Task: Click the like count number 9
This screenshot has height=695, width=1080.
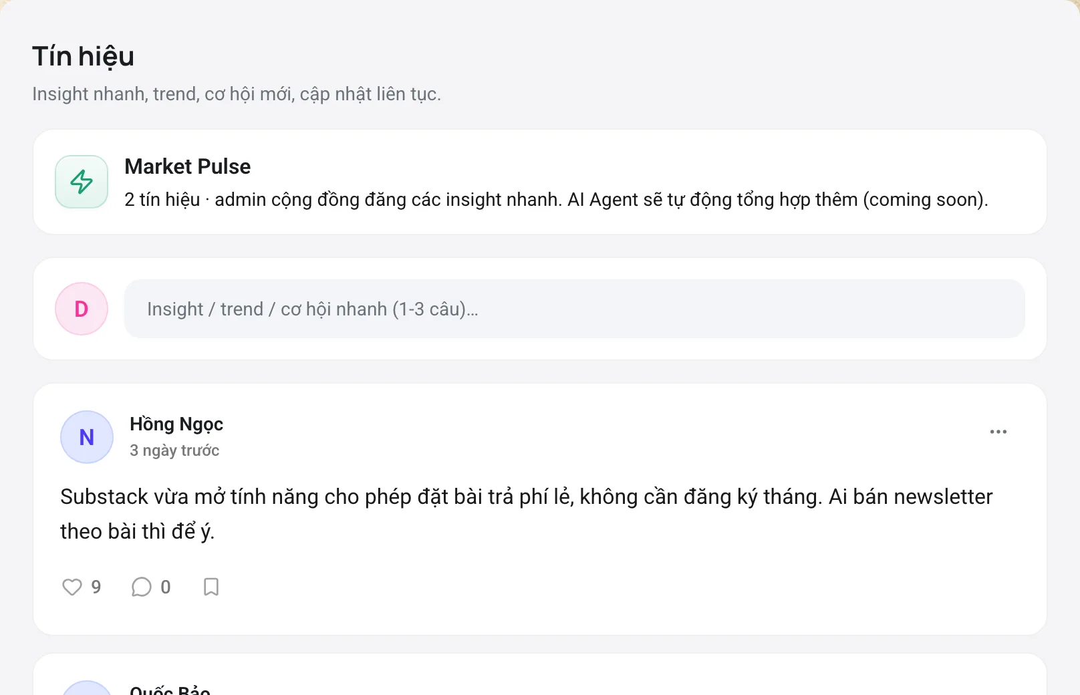Action: point(96,587)
